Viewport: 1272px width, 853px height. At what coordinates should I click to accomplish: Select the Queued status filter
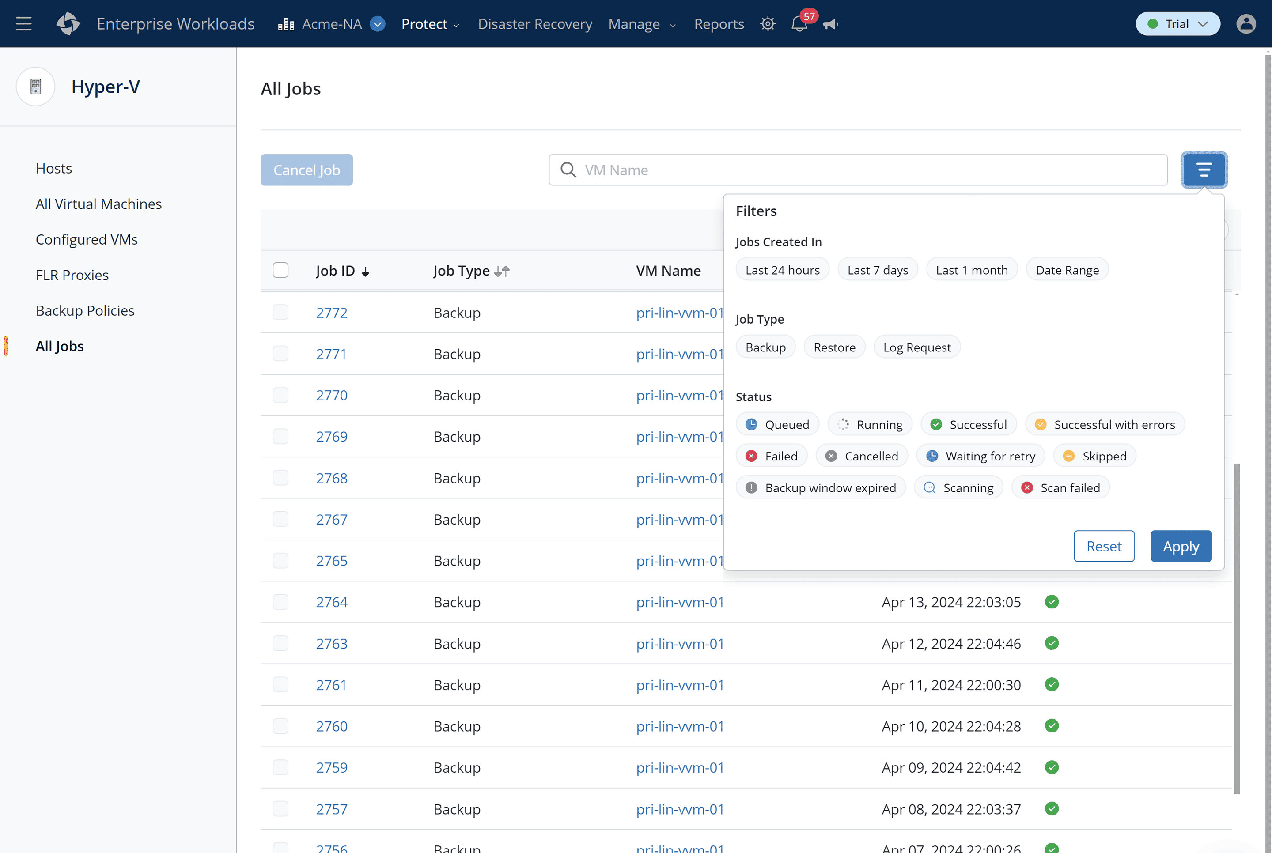coord(777,424)
